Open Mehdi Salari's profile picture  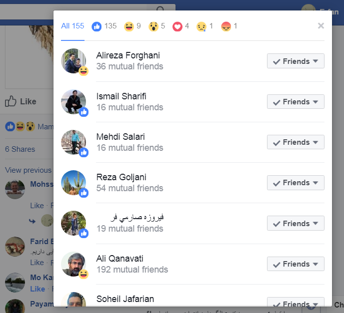pos(73,142)
